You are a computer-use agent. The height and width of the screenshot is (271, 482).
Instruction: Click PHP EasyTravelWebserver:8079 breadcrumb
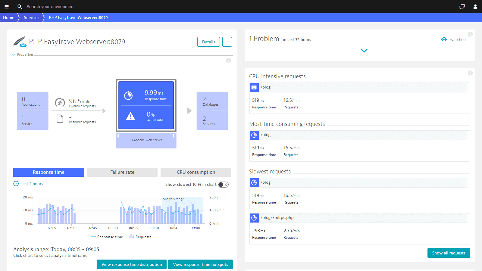(x=78, y=17)
